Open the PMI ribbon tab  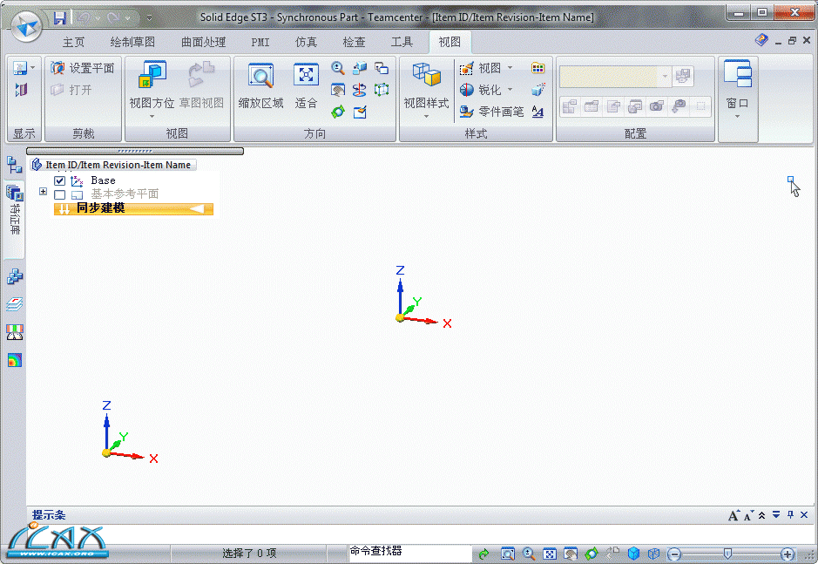260,42
